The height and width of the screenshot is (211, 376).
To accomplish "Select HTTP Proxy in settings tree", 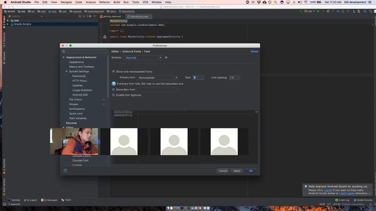I will pos(79,81).
